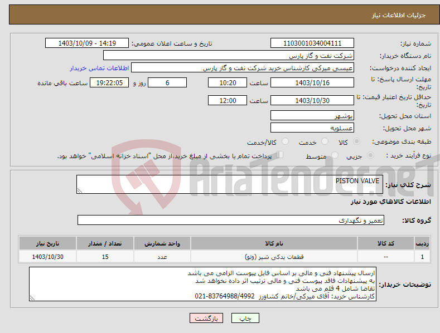This screenshot has height=333, width=440.
Task: Click the item code cell showing --
Action: [x=386, y=257]
